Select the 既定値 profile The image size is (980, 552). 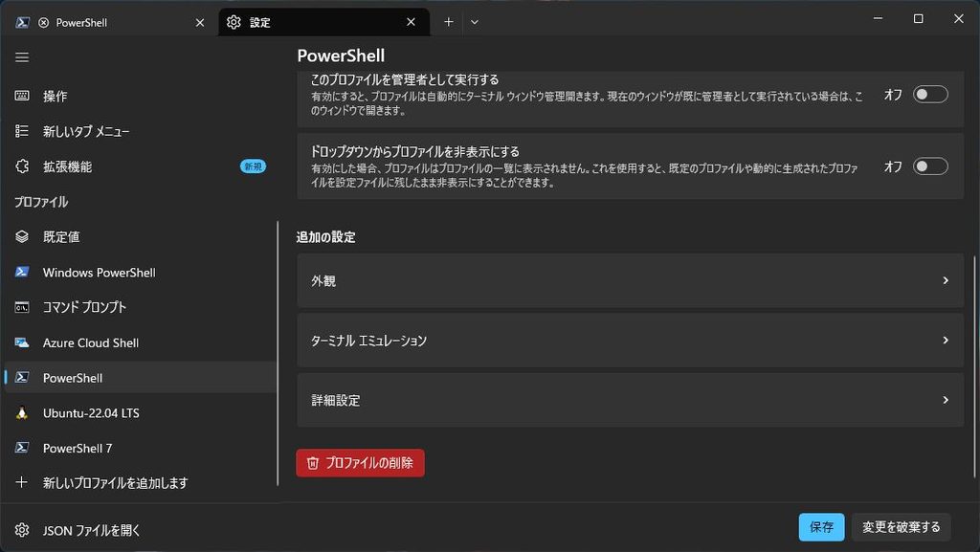140,236
